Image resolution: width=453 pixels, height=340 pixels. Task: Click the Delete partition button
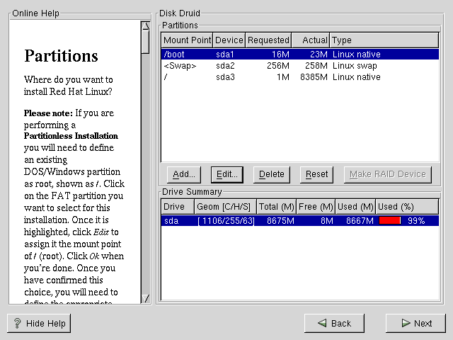tap(271, 174)
